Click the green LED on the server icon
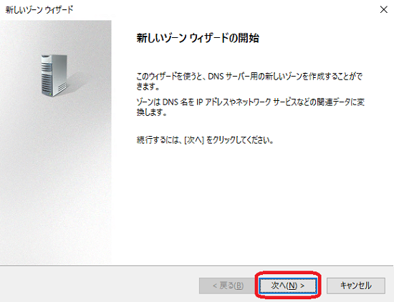Image resolution: width=394 pixels, height=302 pixels. (51, 94)
